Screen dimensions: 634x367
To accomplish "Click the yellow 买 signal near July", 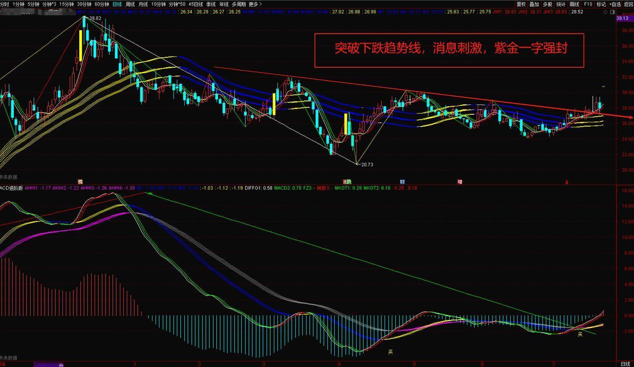I will 580,335.
